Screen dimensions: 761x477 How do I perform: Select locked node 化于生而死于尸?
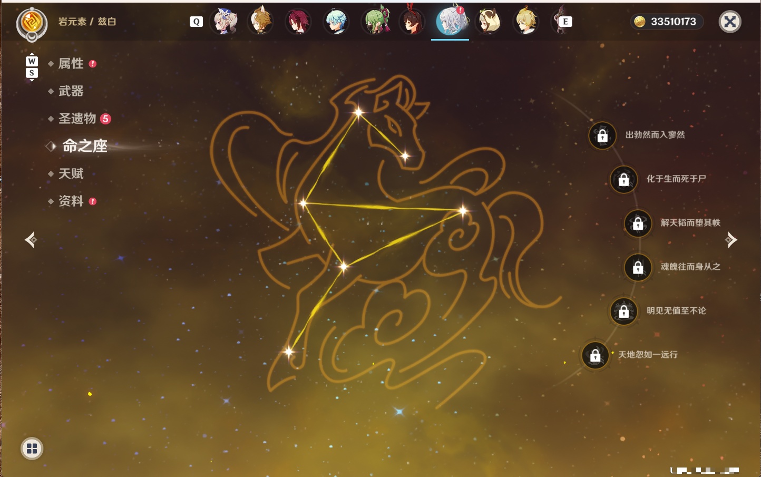(x=624, y=180)
